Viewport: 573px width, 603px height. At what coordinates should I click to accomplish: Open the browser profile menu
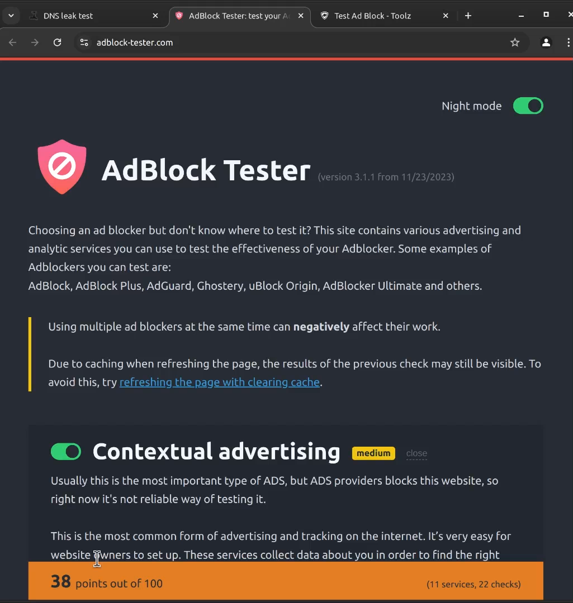click(546, 42)
